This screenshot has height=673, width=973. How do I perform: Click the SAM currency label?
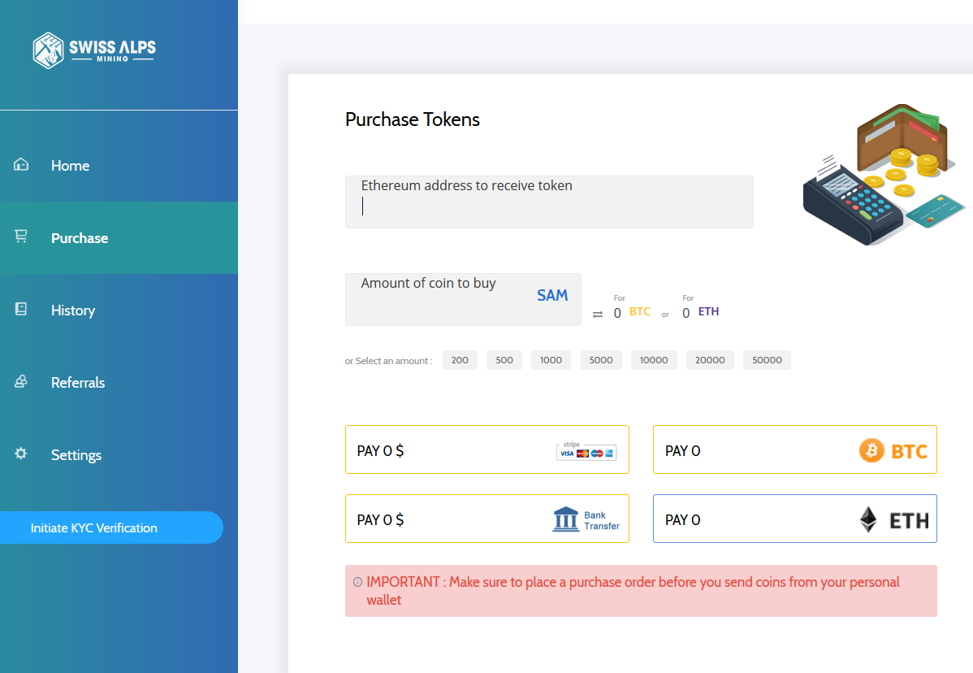pyautogui.click(x=552, y=296)
